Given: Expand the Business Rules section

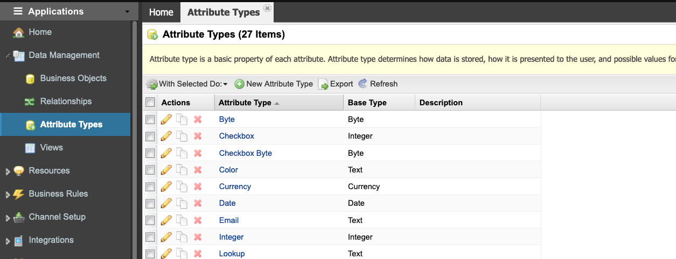Looking at the screenshot, I should (8, 195).
